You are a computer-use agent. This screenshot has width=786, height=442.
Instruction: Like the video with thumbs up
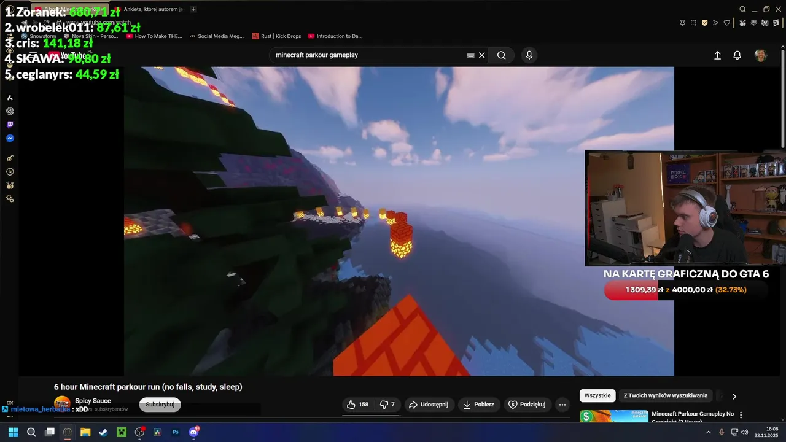pos(357,405)
